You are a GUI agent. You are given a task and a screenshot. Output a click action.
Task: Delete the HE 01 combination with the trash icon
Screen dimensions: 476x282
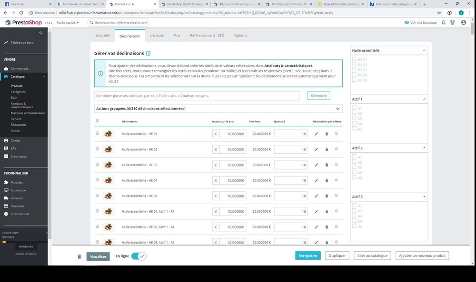coord(327,133)
